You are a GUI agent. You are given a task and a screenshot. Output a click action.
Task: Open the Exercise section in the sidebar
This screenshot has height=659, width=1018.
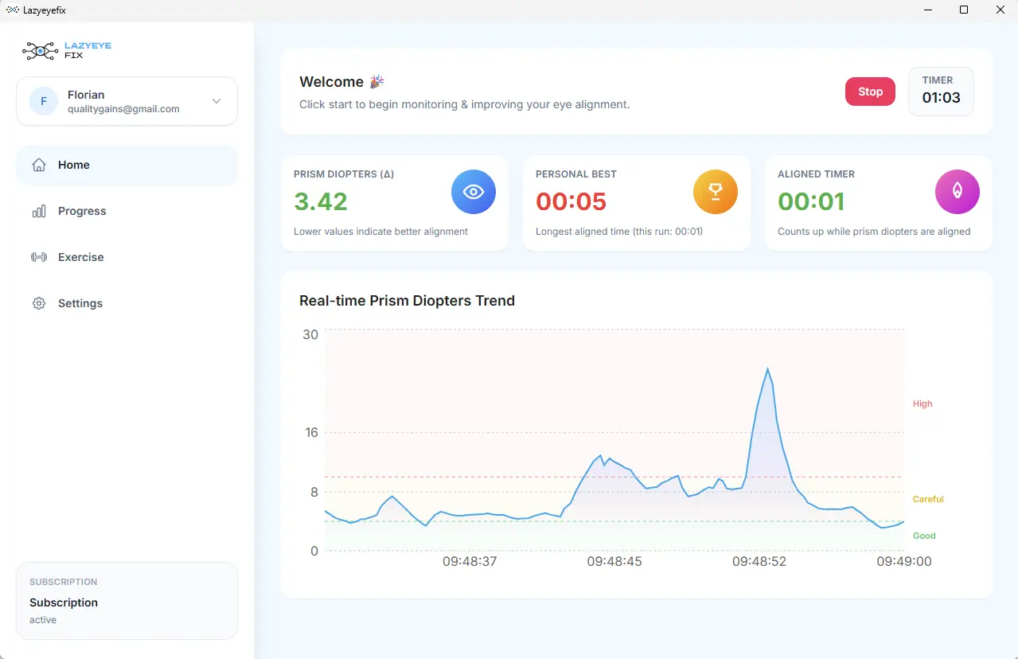80,257
